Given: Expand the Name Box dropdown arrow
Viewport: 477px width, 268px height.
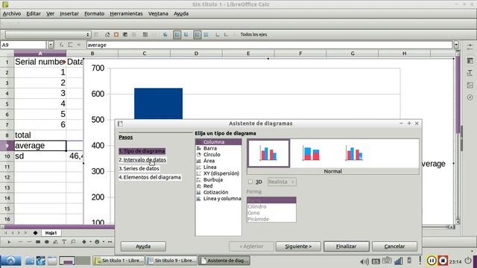Looking at the screenshot, I should (51, 45).
